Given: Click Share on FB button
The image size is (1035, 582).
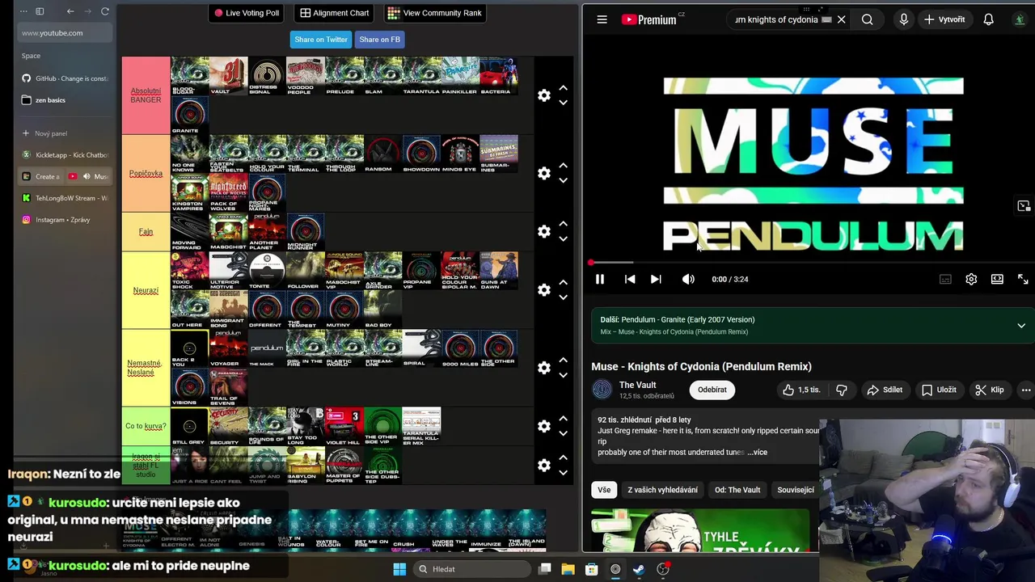Looking at the screenshot, I should [379, 39].
